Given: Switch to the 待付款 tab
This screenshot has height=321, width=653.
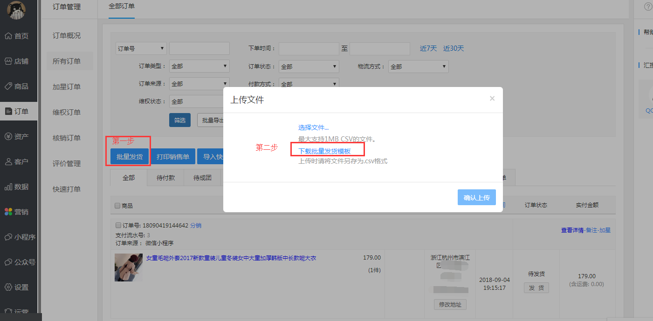Looking at the screenshot, I should tap(165, 178).
